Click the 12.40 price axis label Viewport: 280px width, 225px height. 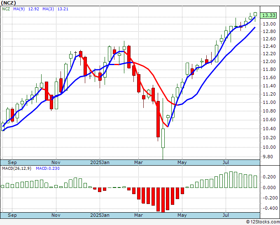[269, 46]
